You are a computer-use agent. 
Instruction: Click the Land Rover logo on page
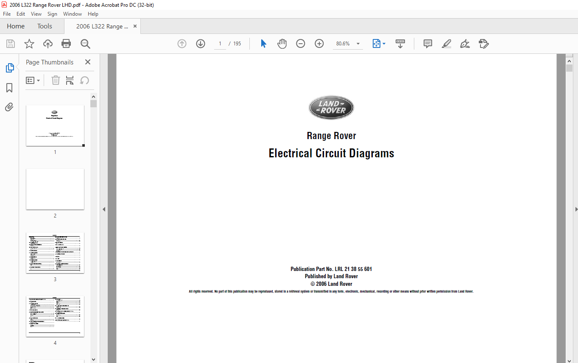(x=331, y=108)
